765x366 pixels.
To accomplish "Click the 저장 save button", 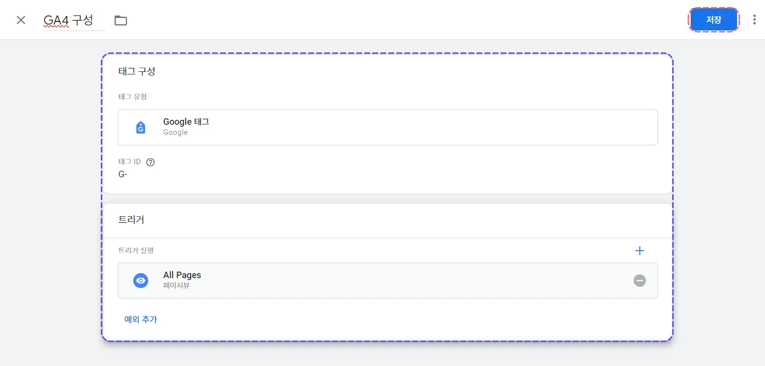I will pos(713,20).
